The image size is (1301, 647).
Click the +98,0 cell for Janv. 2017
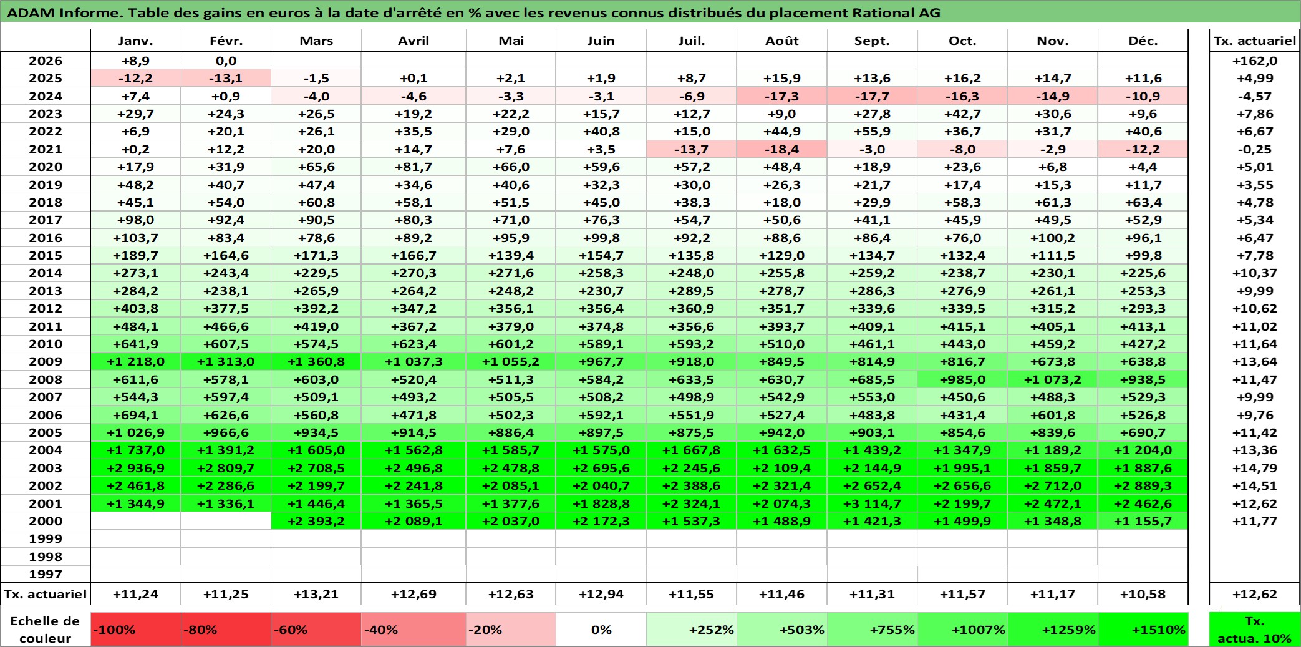click(x=136, y=220)
